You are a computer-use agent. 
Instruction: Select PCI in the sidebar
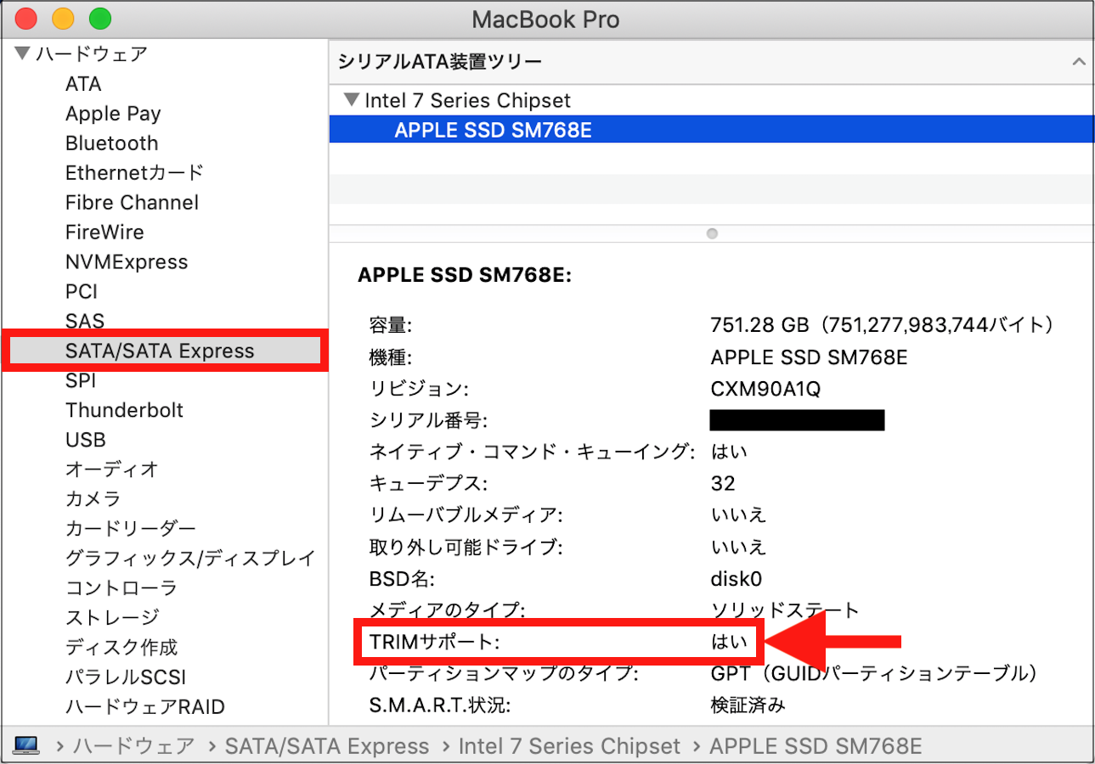tap(82, 292)
